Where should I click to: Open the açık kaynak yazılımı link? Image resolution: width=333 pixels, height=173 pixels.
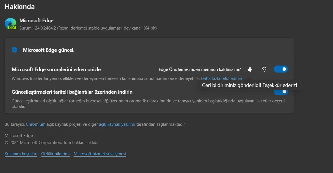tap(117, 124)
